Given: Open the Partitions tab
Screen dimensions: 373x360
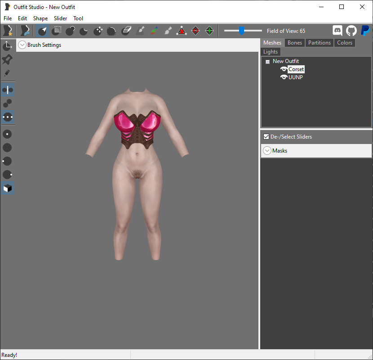Looking at the screenshot, I should click(320, 43).
